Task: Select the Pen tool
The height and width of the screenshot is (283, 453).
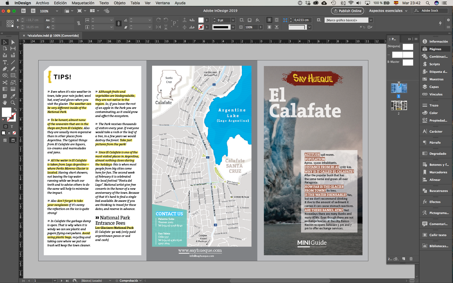Action: point(5,69)
